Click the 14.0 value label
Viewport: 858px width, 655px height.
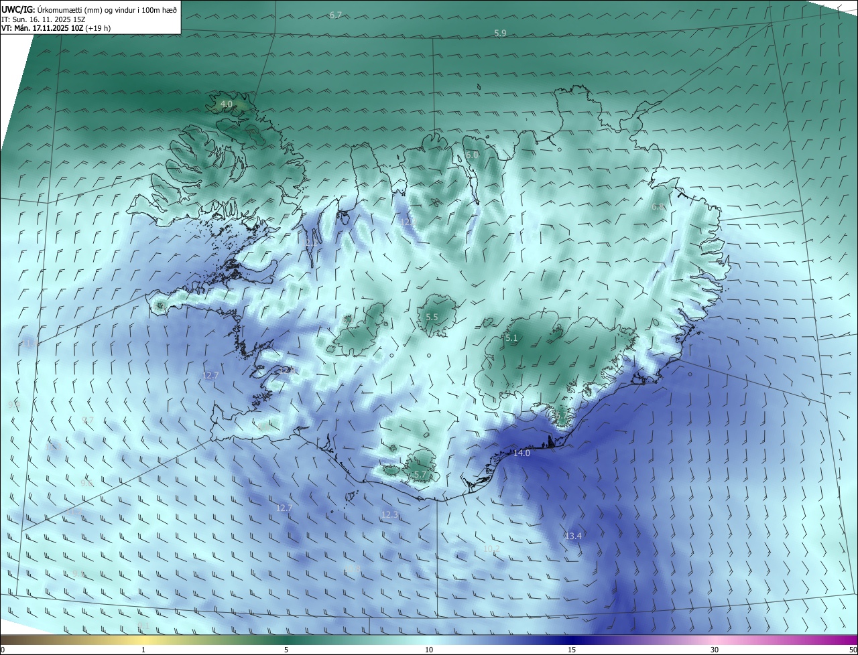click(522, 453)
